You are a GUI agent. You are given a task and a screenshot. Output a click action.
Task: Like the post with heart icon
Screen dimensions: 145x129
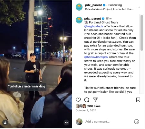point(78,100)
